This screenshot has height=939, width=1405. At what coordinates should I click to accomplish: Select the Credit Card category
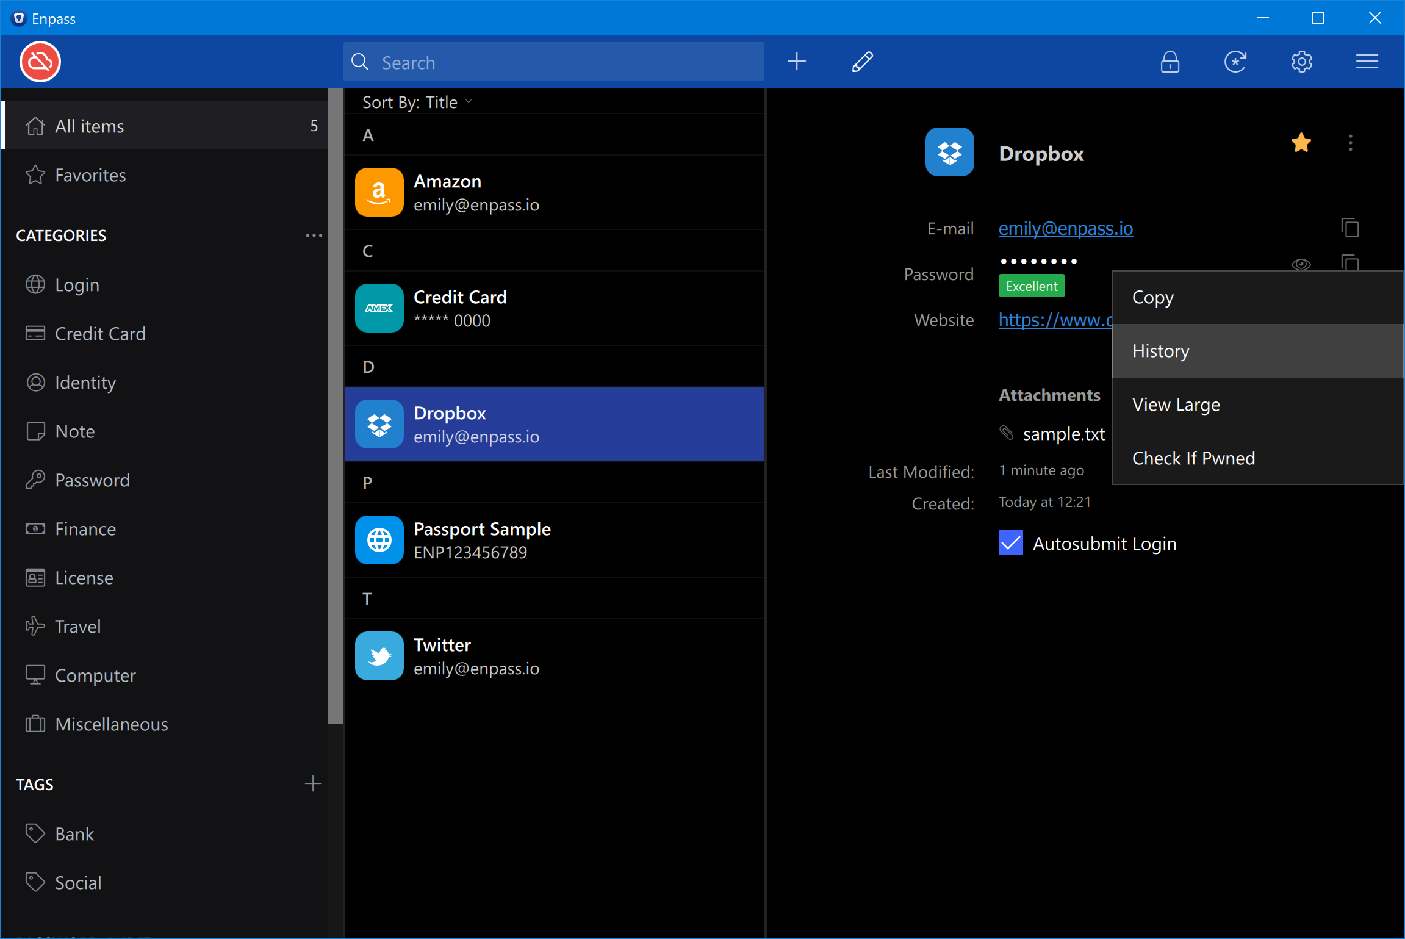165,334
